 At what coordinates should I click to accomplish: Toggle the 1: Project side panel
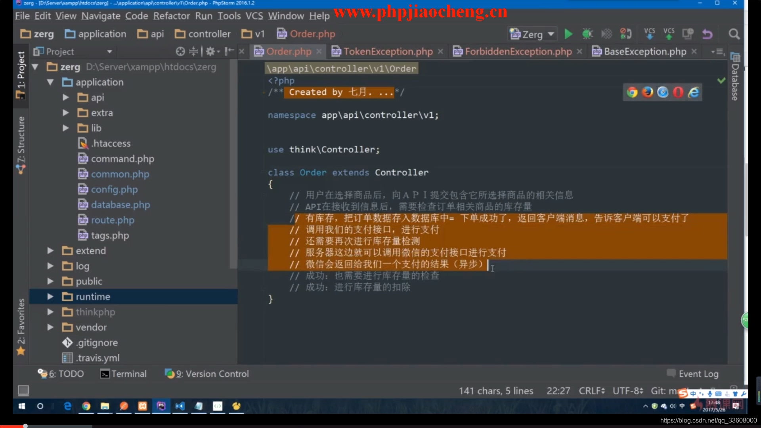21,75
